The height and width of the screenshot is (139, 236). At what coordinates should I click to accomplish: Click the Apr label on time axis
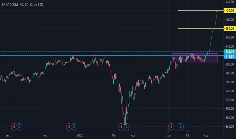click(x=133, y=135)
